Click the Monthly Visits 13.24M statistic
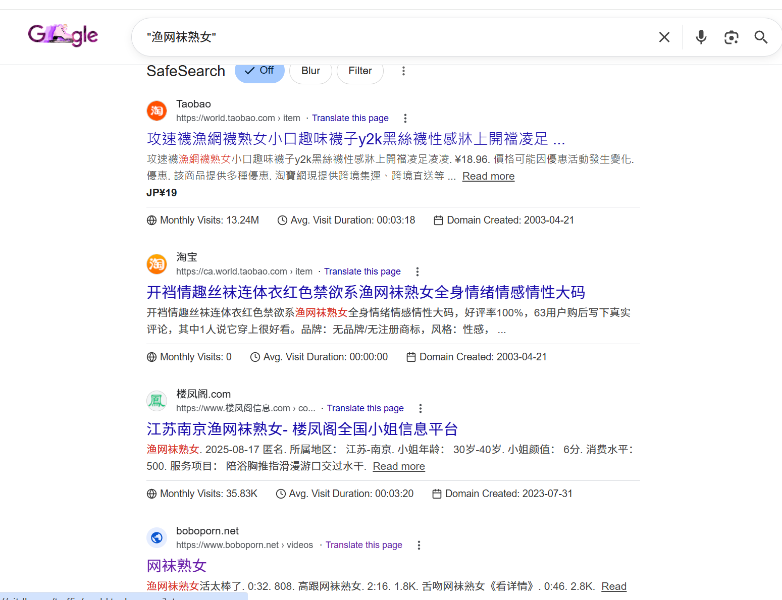782x600 pixels. click(x=203, y=220)
